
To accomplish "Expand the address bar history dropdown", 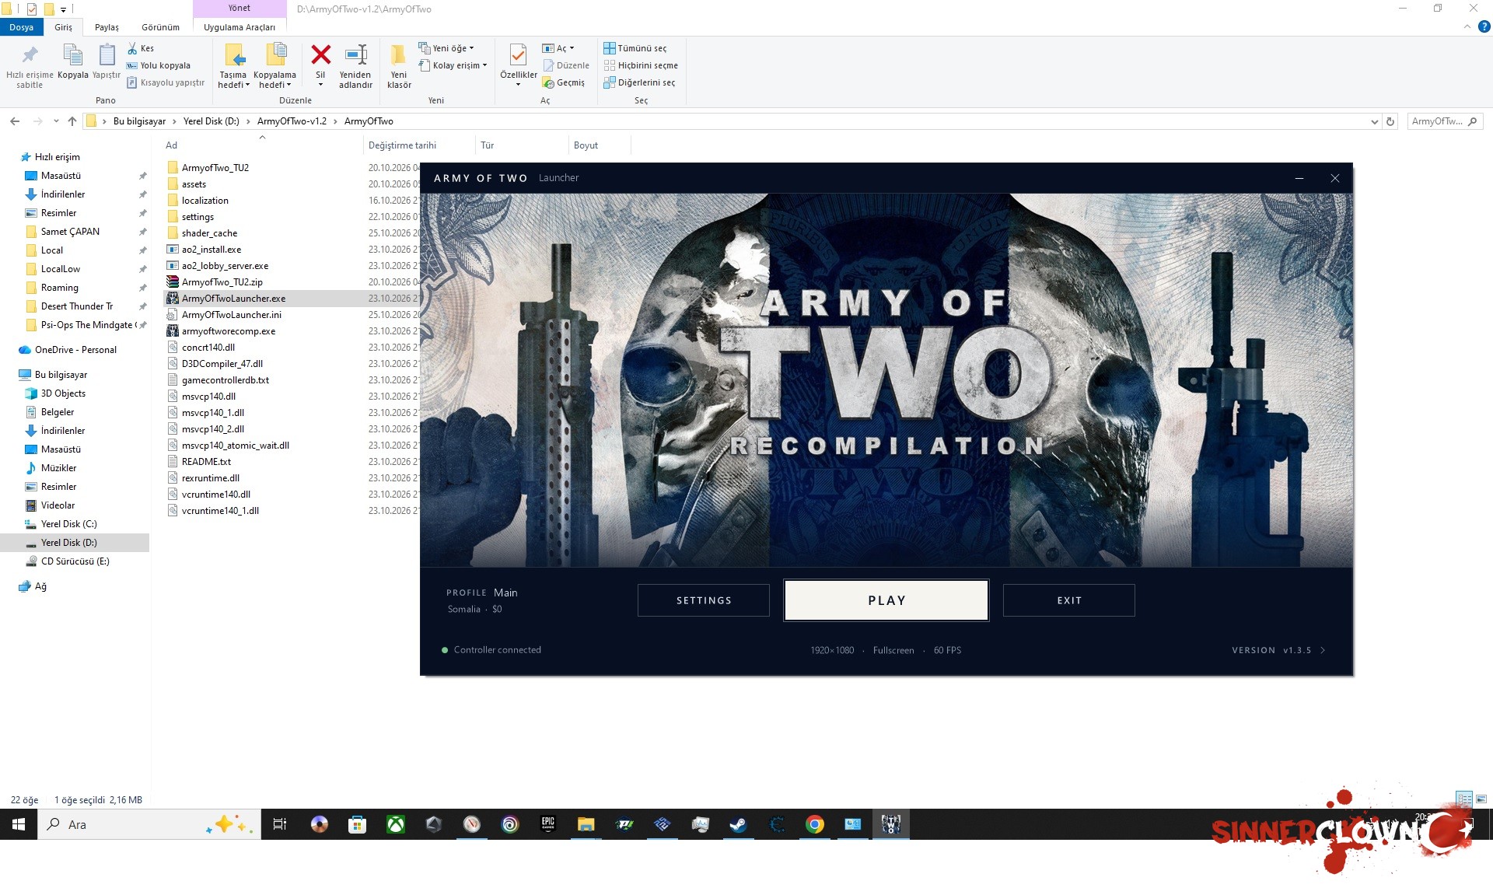I will coord(1375,121).
